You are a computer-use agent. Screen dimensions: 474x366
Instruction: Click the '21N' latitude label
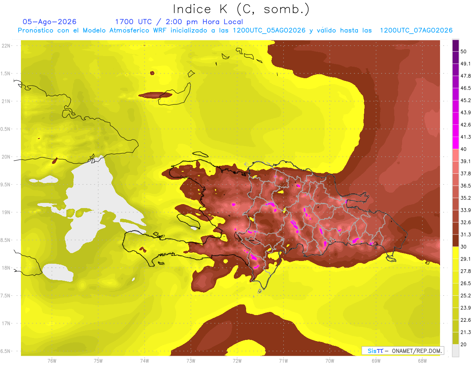(7, 101)
